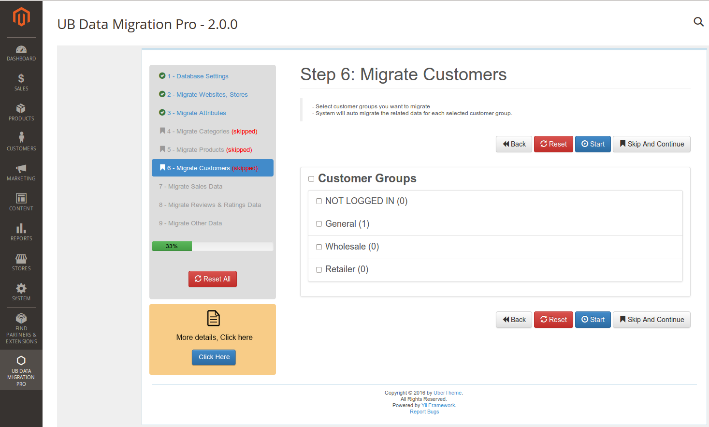709x427 pixels.
Task: Click the top Reset button
Action: [553, 144]
